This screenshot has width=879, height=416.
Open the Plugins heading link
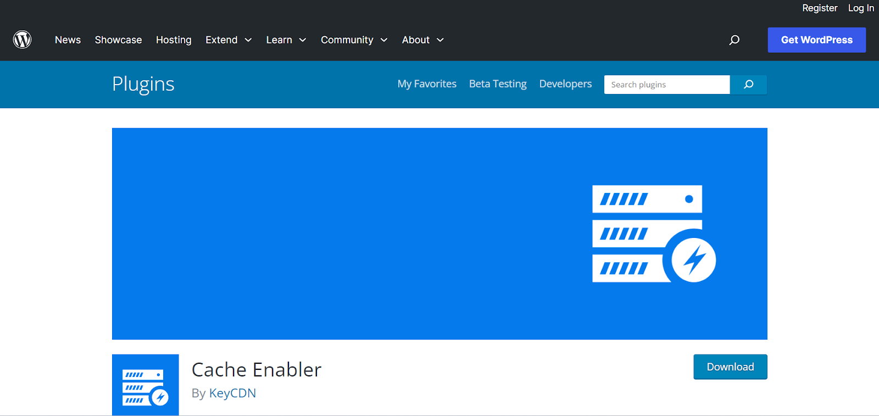143,84
